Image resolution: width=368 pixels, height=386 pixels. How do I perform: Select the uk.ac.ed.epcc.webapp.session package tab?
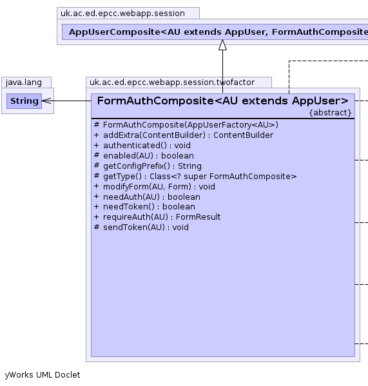(123, 14)
